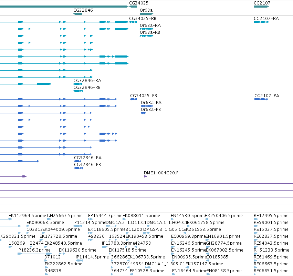Click EST label EK061758.5prime
293x276 pixels.
(x=206, y=223)
